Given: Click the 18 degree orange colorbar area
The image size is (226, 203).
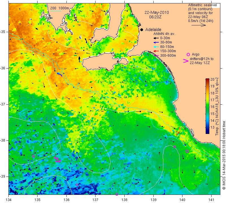Looking at the screenshot, I should 207,93.
